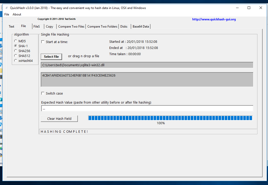Select the SHA-1 radio button

(16, 46)
